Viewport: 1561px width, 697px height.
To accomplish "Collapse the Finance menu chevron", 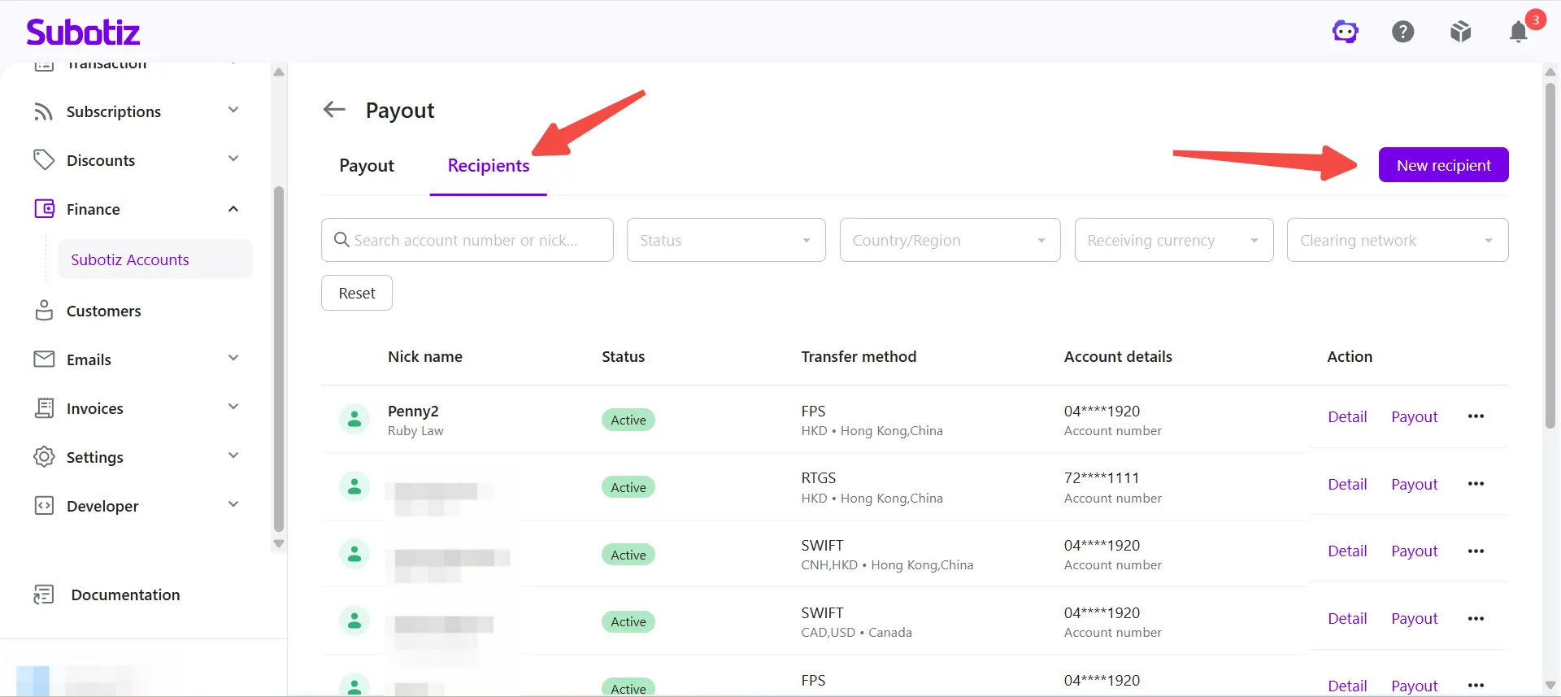I will coord(233,209).
